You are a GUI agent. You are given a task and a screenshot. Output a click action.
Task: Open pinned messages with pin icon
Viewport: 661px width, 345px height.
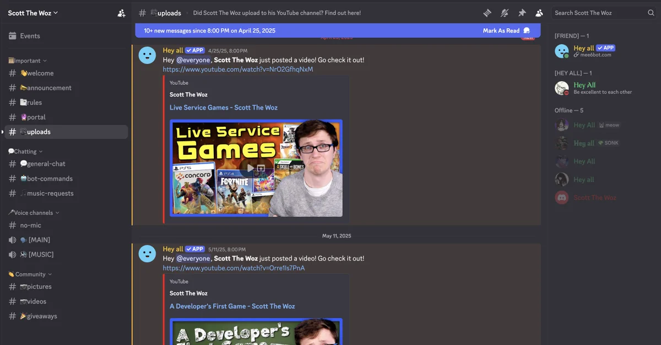tap(522, 13)
